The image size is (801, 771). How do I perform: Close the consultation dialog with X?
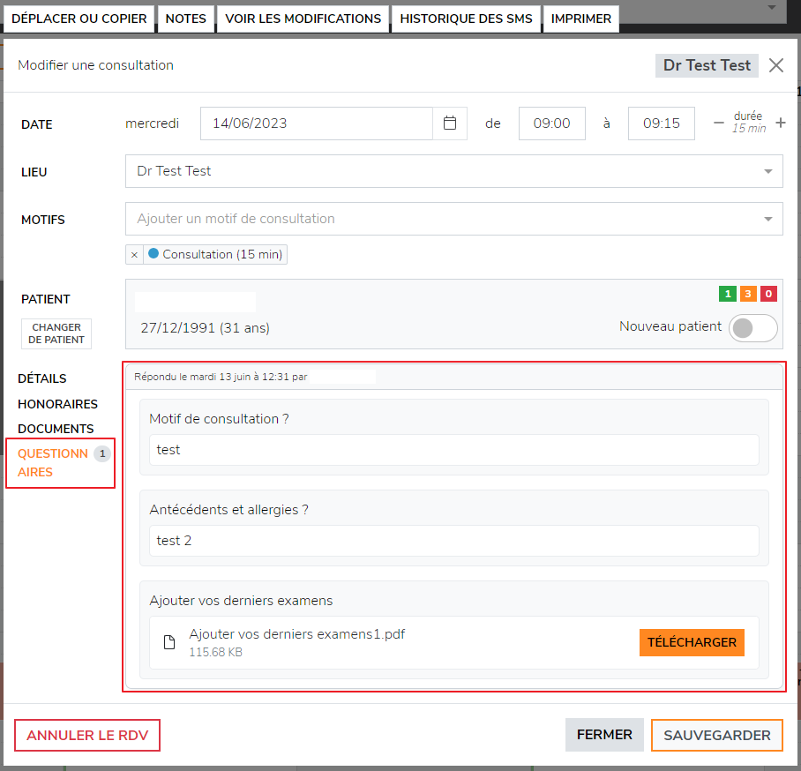[775, 65]
